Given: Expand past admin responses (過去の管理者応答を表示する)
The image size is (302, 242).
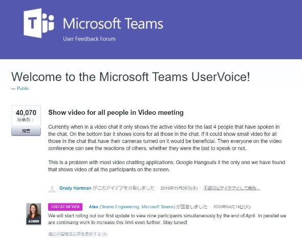Looking at the screenshot, I should pos(78,234).
